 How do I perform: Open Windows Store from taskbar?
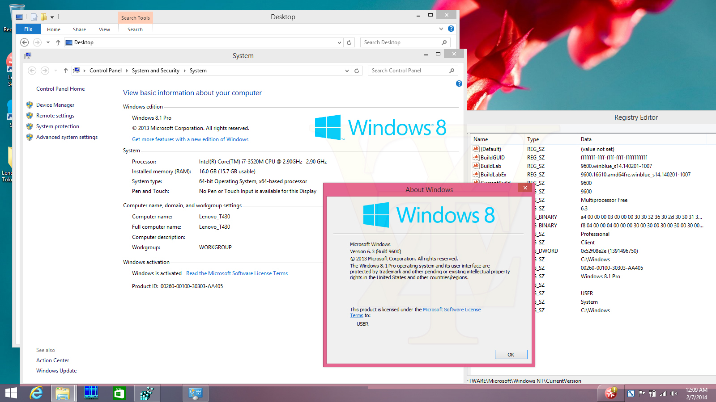[119, 393]
